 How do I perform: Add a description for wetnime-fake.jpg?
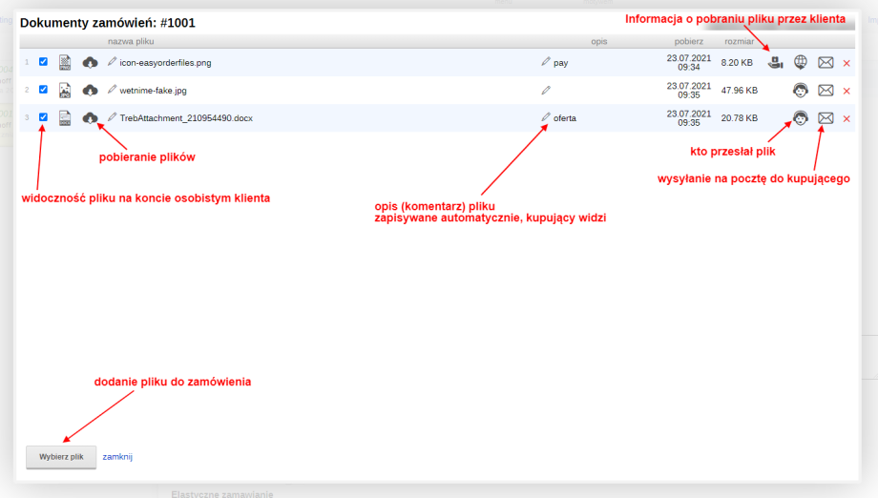click(x=546, y=90)
